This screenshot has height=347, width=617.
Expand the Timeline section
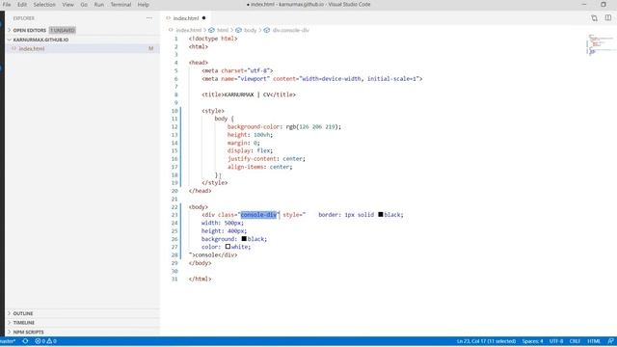pos(23,323)
